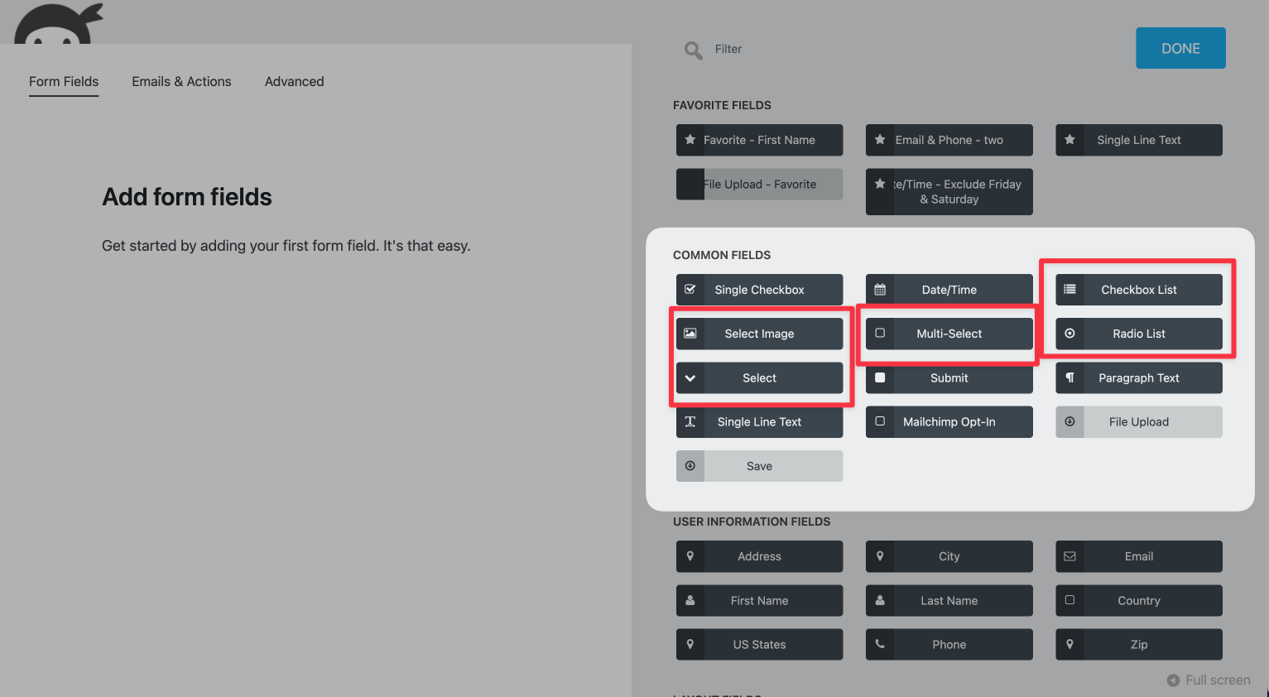
Task: Click the pilcrow icon on Paragraph Text
Action: tap(1070, 378)
